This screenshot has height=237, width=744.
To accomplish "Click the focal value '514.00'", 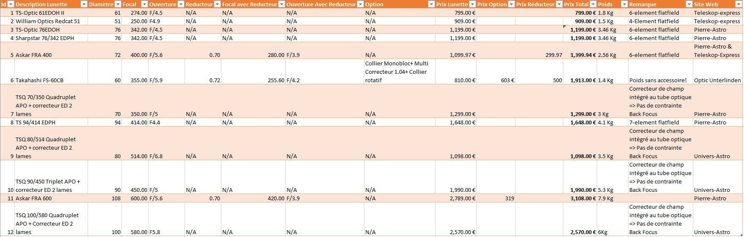I will point(139,156).
